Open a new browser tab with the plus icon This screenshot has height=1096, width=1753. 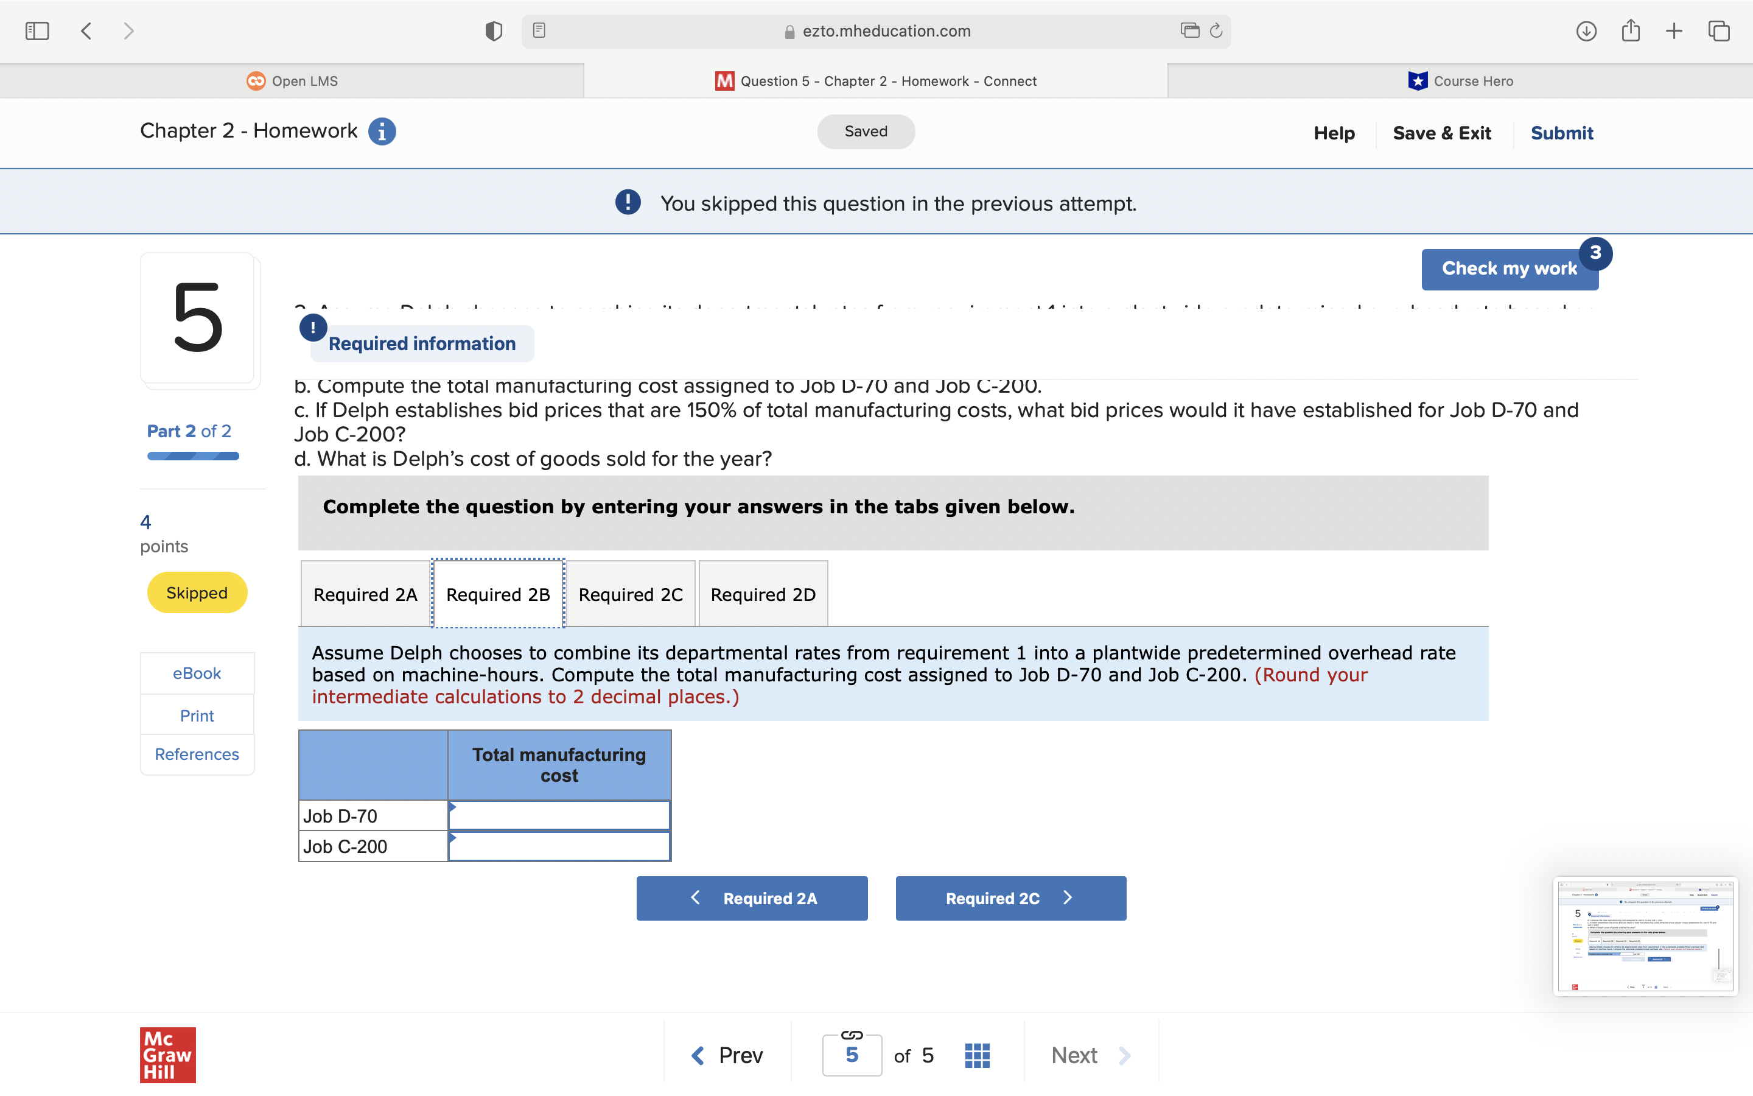point(1674,30)
